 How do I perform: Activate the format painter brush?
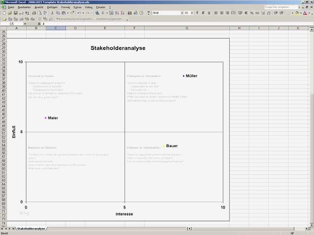click(x=72, y=13)
